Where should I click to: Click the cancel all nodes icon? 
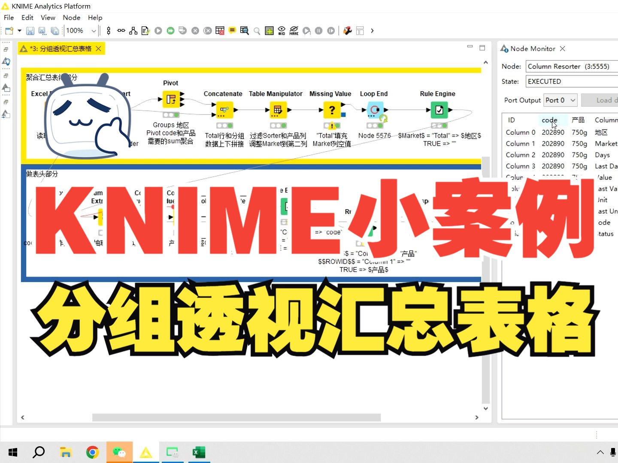207,31
